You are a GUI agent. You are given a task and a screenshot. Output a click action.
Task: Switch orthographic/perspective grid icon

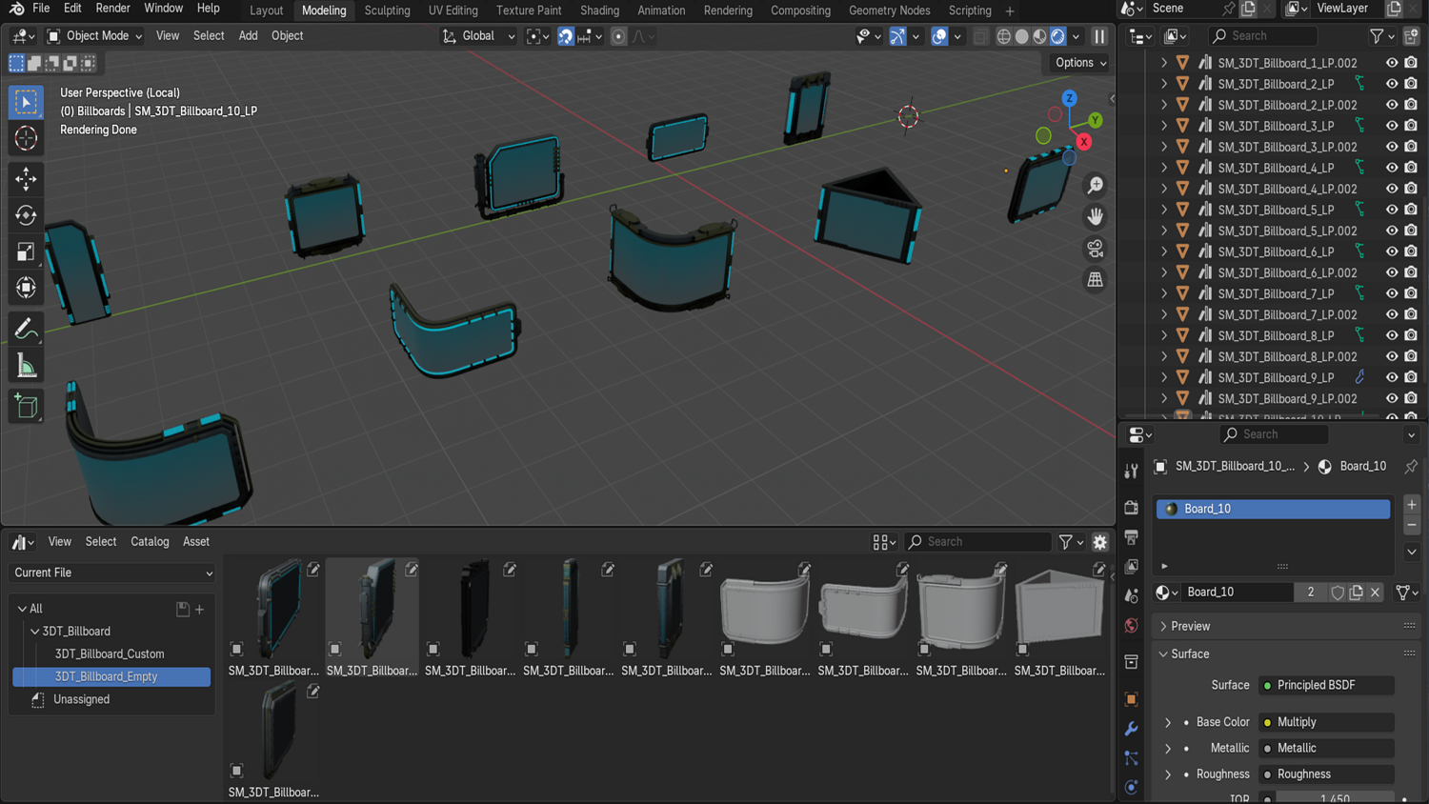click(1096, 280)
